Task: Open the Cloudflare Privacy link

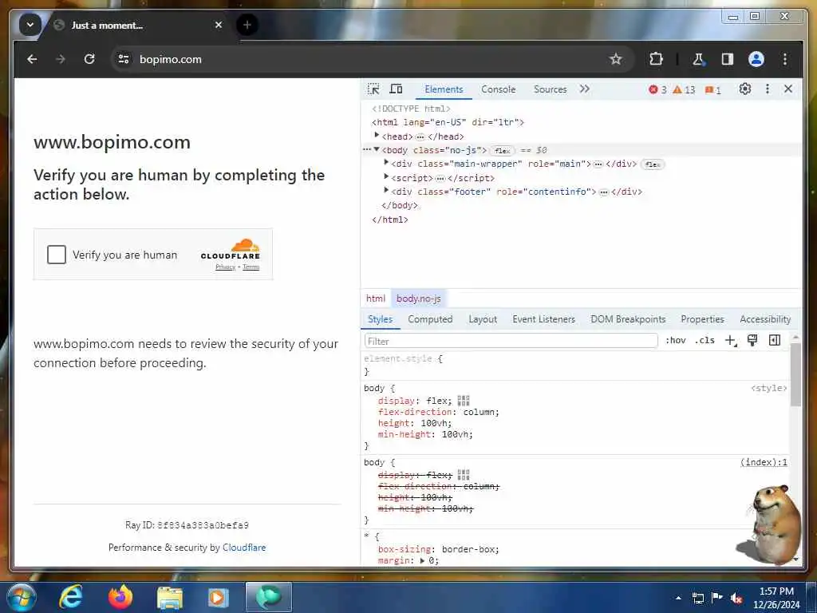Action: point(225,267)
